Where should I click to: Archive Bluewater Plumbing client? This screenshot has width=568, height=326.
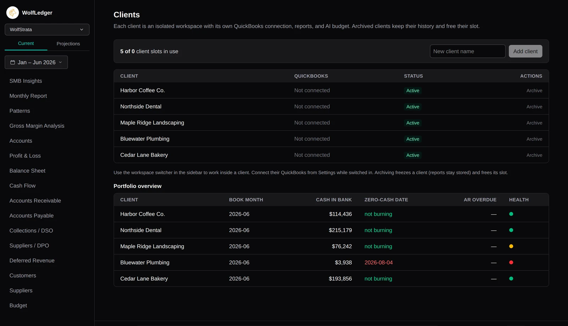point(534,139)
